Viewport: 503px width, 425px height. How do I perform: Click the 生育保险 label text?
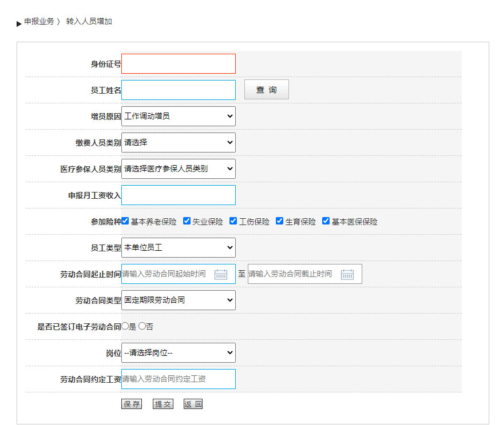300,222
